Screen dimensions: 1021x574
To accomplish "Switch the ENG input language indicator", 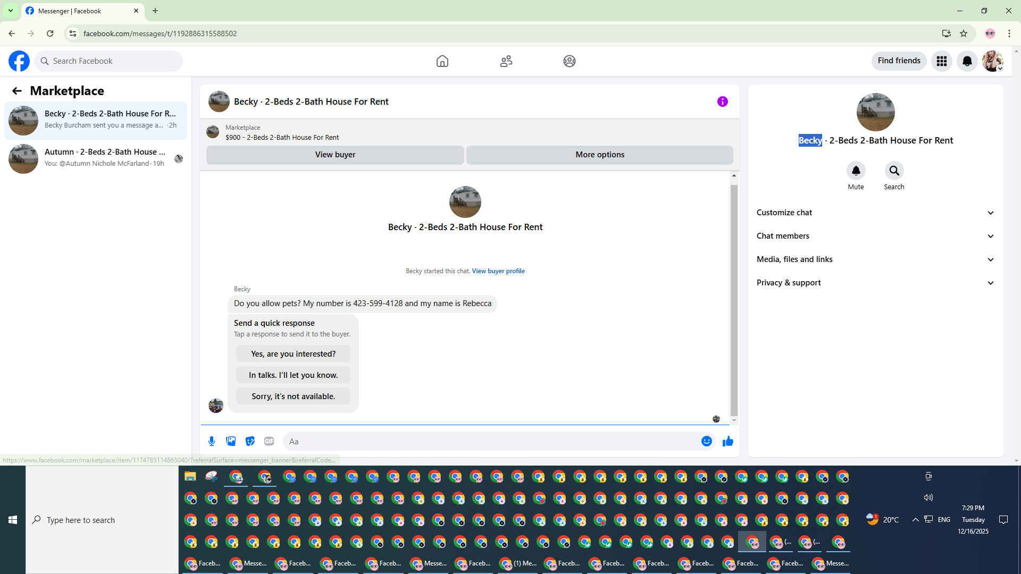I will point(944,520).
